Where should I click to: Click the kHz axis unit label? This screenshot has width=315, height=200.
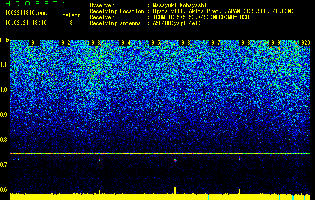[5, 40]
